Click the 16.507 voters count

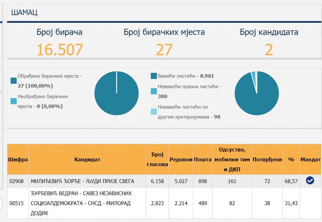[x=60, y=50]
